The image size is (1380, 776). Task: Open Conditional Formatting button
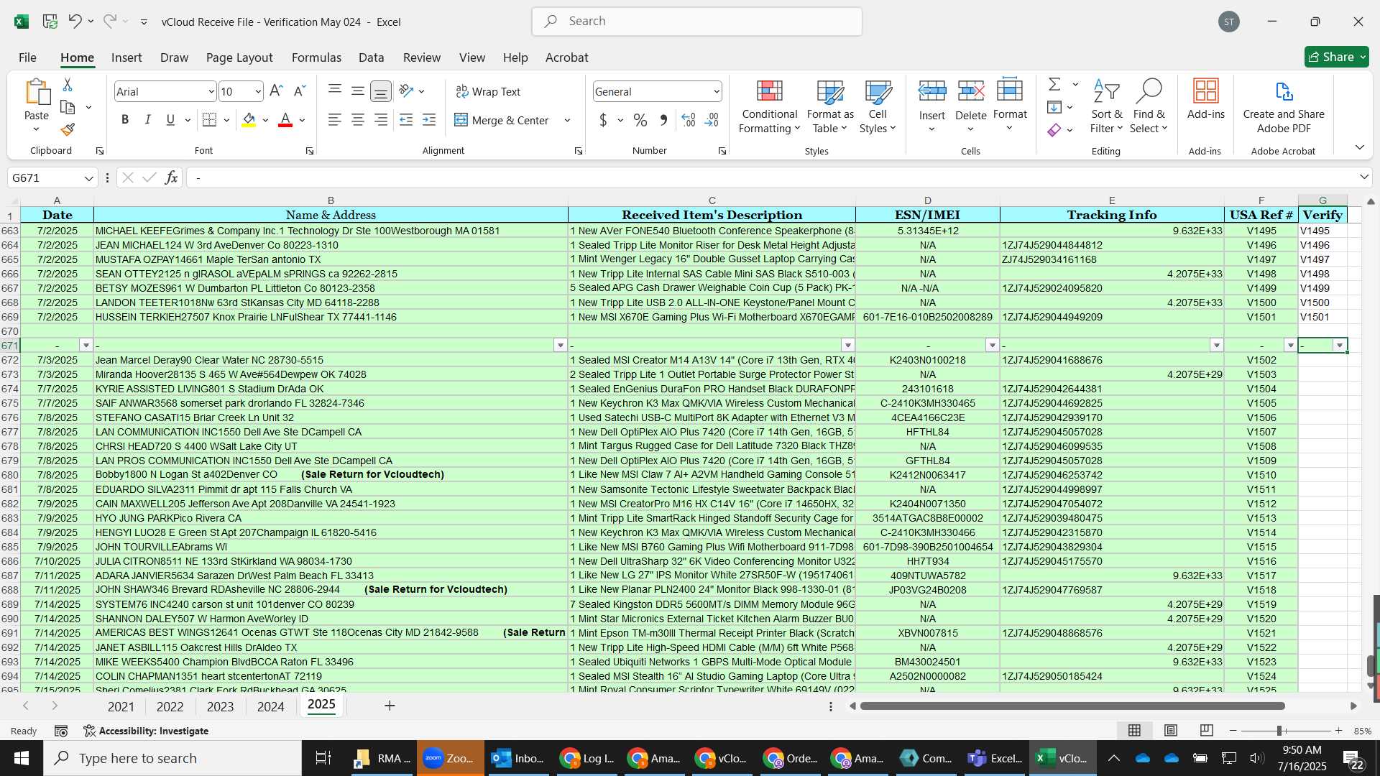coord(769,106)
